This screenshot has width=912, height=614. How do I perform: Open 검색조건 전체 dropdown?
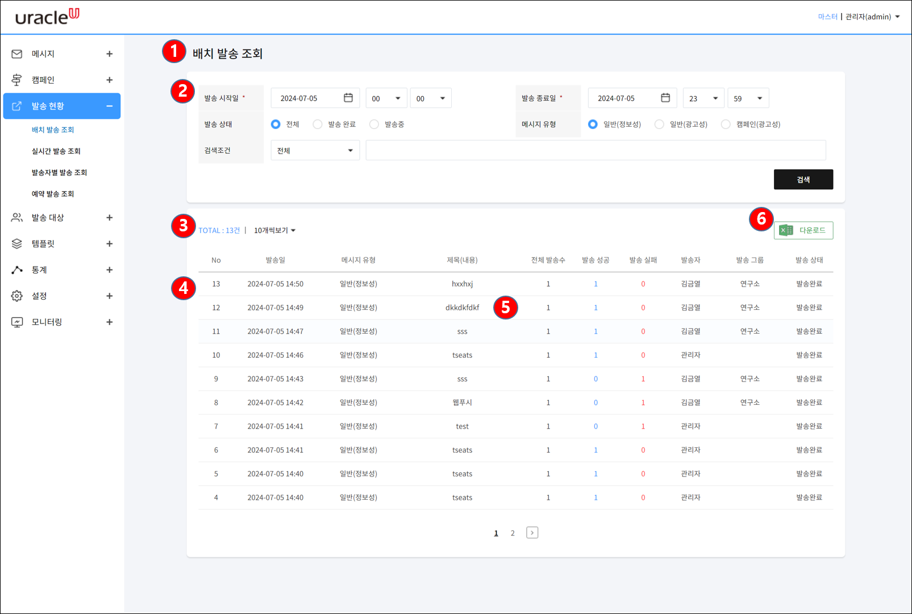pos(315,150)
